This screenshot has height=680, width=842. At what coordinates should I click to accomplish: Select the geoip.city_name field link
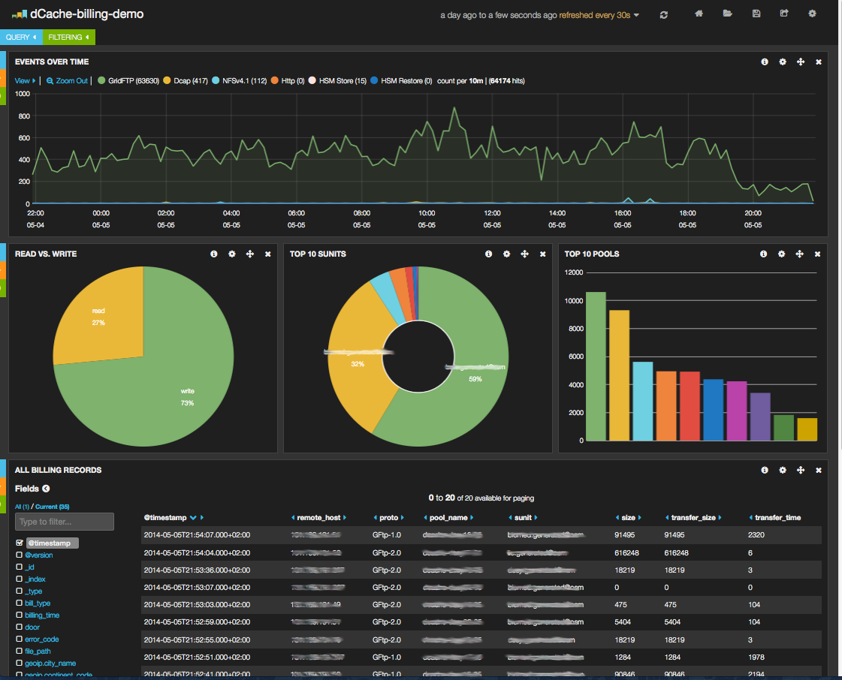pyautogui.click(x=50, y=663)
